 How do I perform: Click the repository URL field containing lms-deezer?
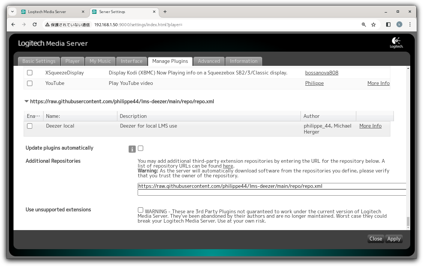(x=271, y=186)
